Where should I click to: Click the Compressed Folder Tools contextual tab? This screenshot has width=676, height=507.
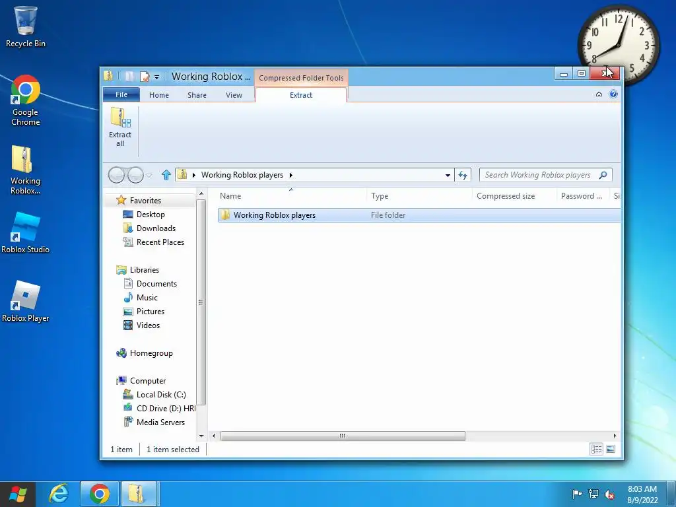[301, 78]
